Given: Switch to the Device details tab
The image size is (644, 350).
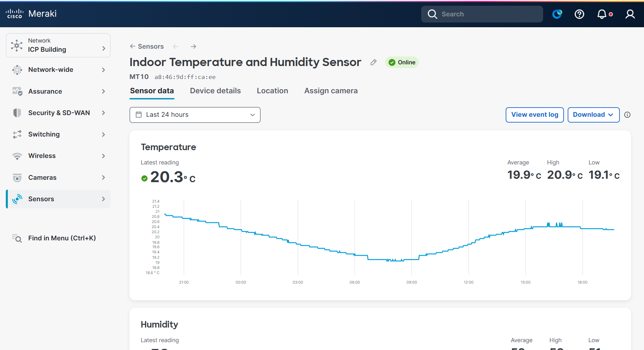Looking at the screenshot, I should [215, 91].
